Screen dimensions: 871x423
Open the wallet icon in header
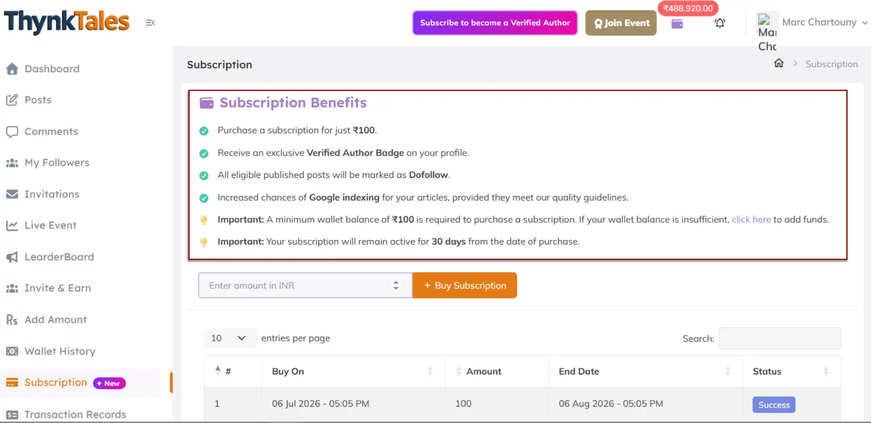click(x=677, y=24)
